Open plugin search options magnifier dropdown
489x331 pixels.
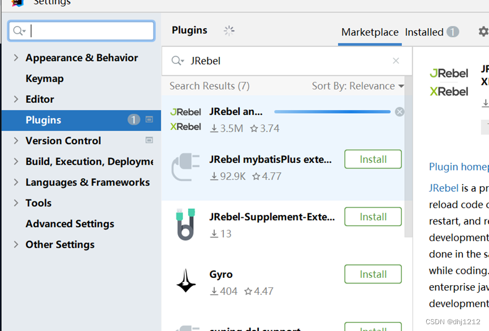(178, 61)
